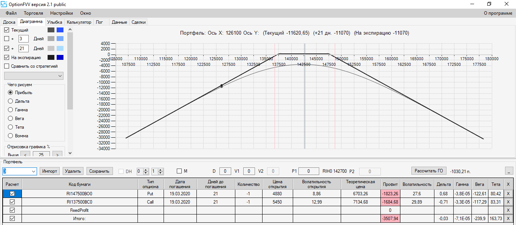
Task: Enable Сравнить со стратегией checkbox
Action: coord(7,66)
